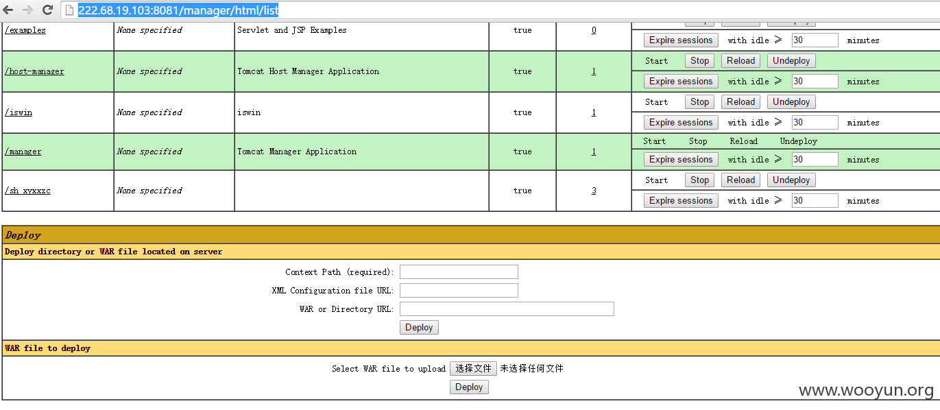940x410 pixels.
Task: Stop the /host-manager application
Action: (x=699, y=61)
